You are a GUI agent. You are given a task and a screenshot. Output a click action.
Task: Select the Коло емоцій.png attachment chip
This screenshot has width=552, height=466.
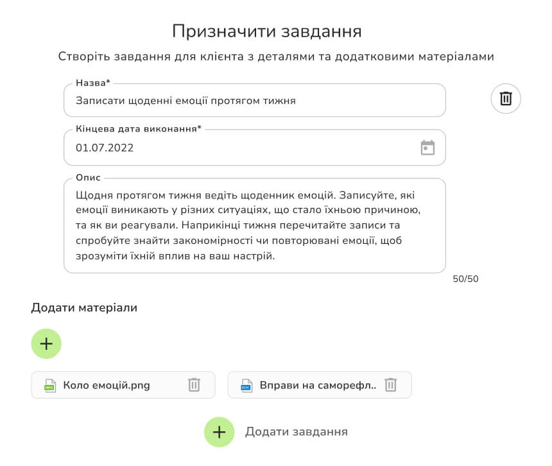click(x=123, y=384)
